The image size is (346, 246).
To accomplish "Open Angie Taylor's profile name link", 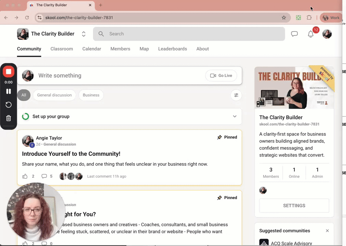I will click(49, 138).
